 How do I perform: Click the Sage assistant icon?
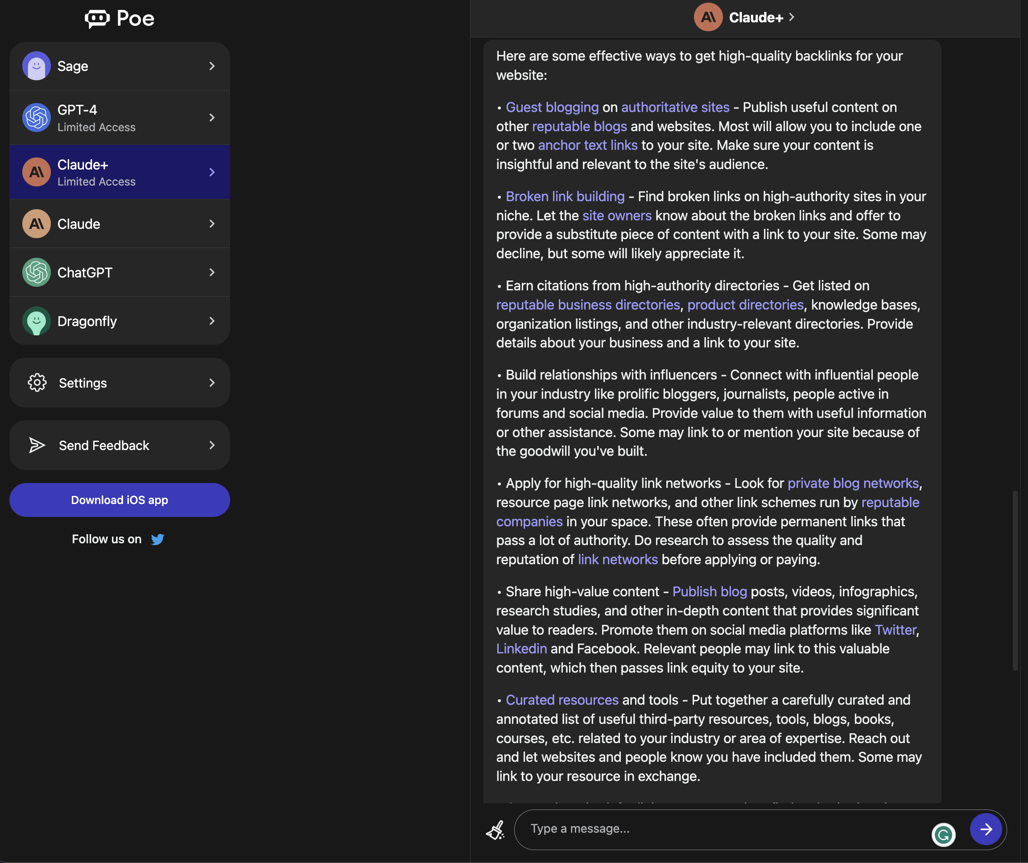36,65
